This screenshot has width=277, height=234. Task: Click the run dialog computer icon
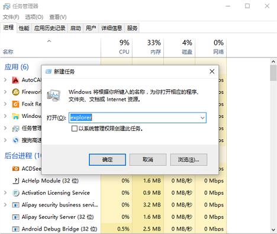(x=54, y=95)
